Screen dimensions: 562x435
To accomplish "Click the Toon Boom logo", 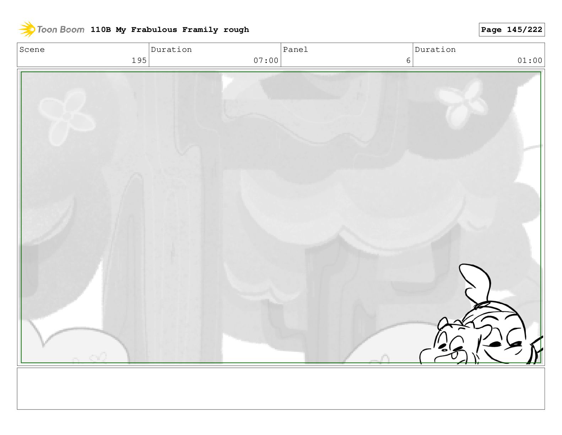I will click(52, 29).
